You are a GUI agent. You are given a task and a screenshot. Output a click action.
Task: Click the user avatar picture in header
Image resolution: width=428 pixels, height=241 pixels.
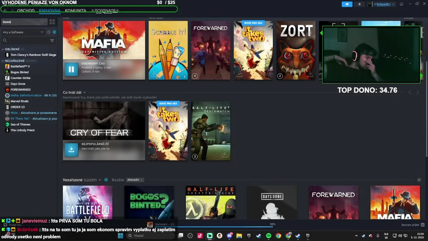[x=369, y=4]
